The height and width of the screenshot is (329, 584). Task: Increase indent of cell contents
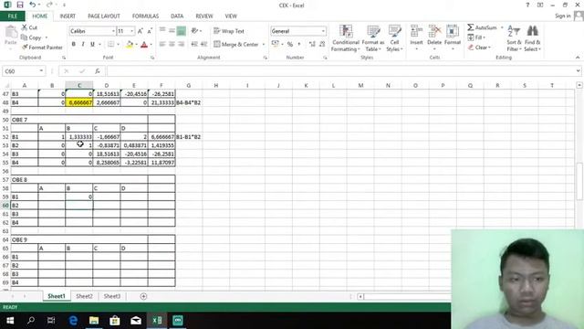(x=203, y=44)
